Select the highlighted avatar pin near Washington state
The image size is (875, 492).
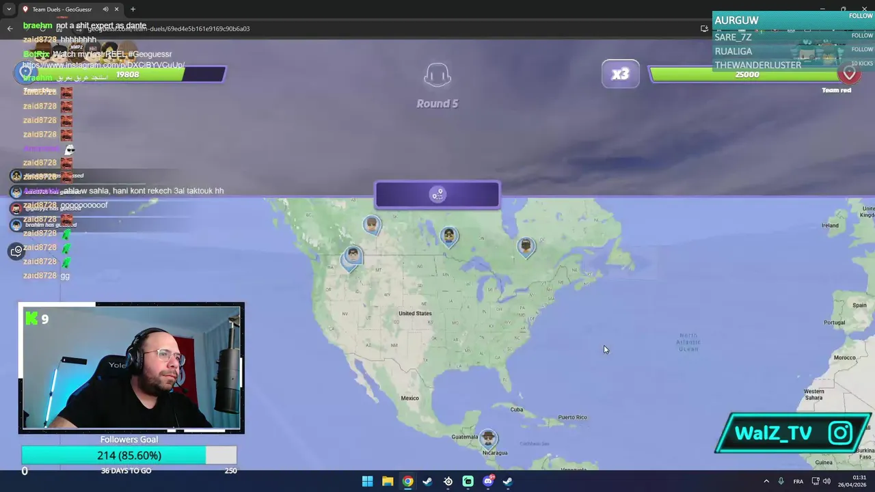(x=352, y=257)
